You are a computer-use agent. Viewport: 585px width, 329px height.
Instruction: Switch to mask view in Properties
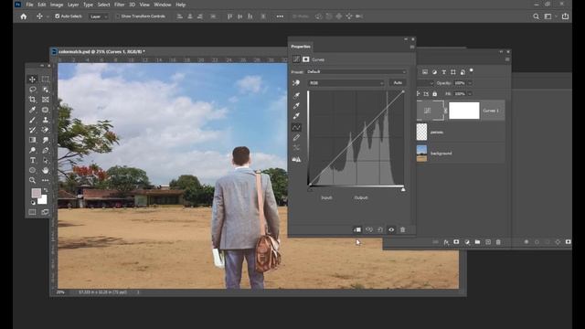click(x=306, y=59)
